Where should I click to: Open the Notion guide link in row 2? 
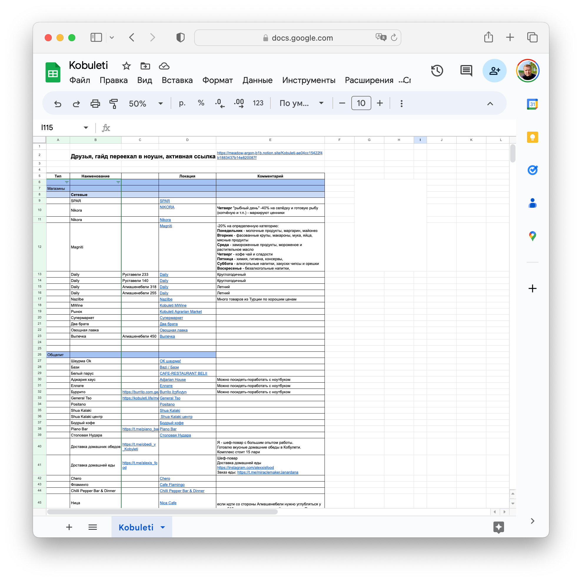[x=270, y=155]
